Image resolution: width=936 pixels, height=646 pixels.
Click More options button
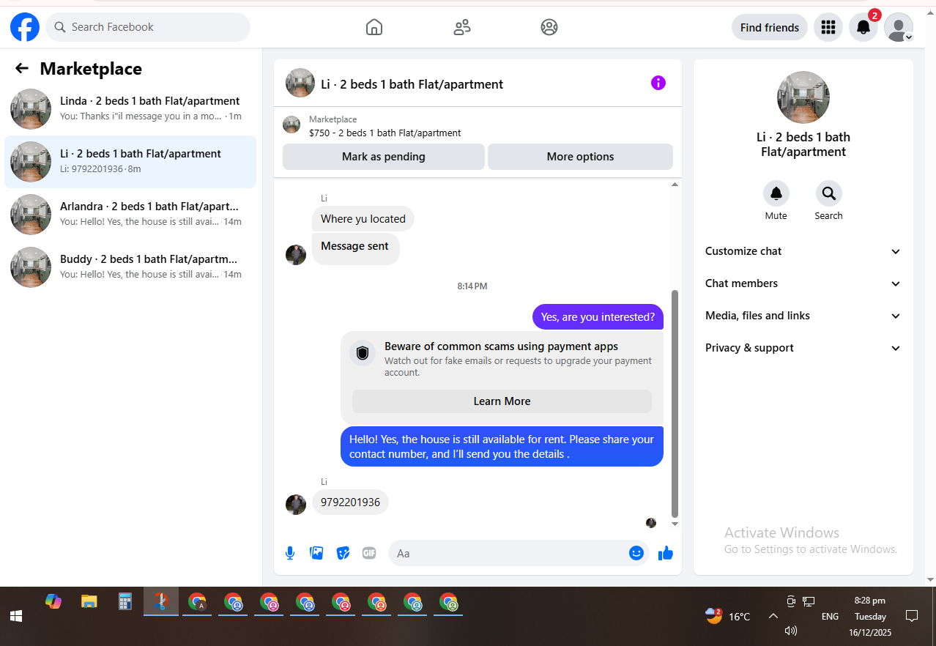pyautogui.click(x=580, y=157)
